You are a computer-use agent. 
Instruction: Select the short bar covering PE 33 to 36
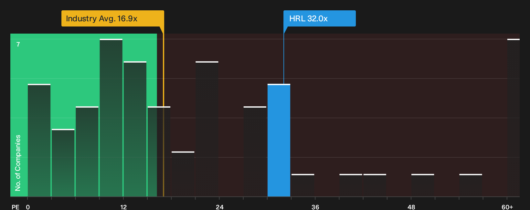(x=303, y=185)
